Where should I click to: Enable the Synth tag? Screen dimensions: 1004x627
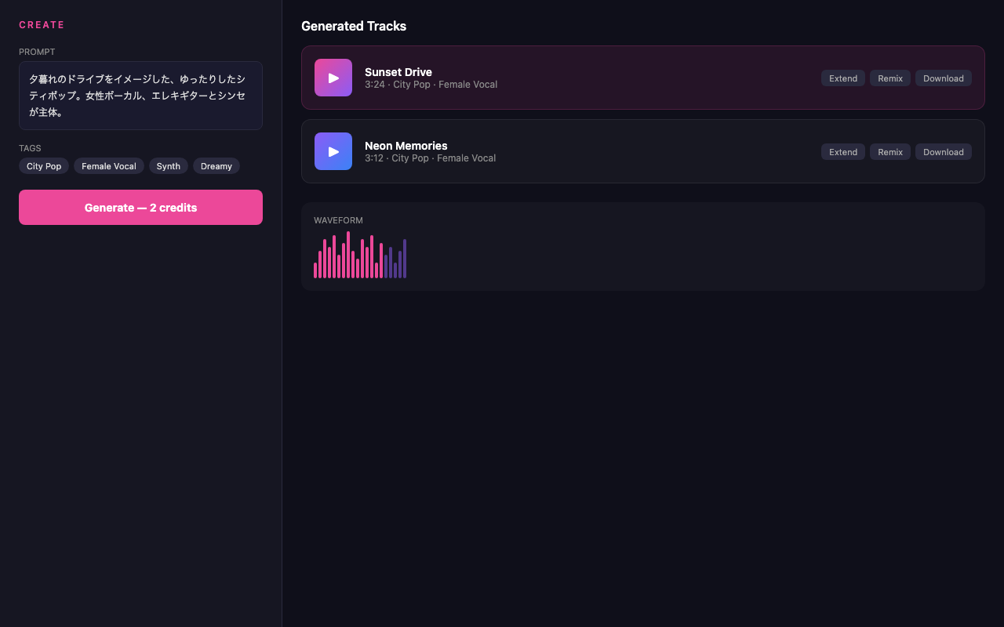pyautogui.click(x=168, y=165)
